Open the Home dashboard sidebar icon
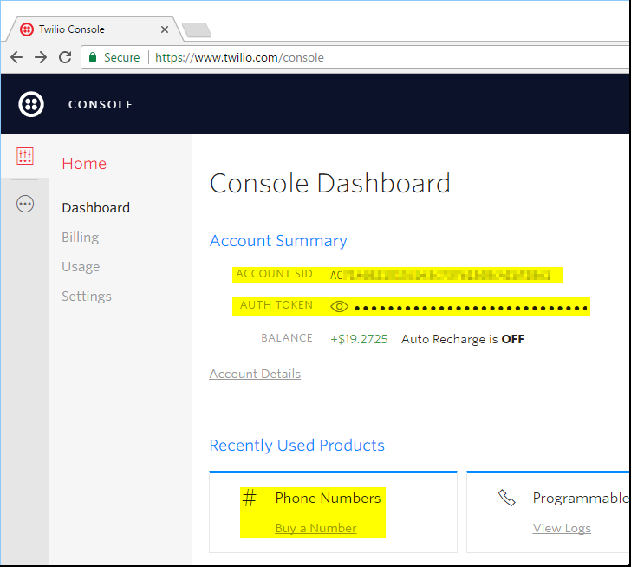 pos(25,156)
